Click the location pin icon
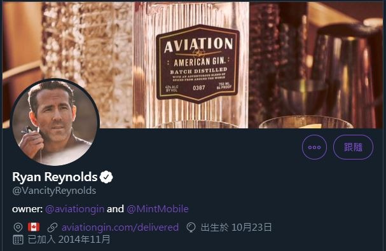386x251 pixels. (18, 227)
